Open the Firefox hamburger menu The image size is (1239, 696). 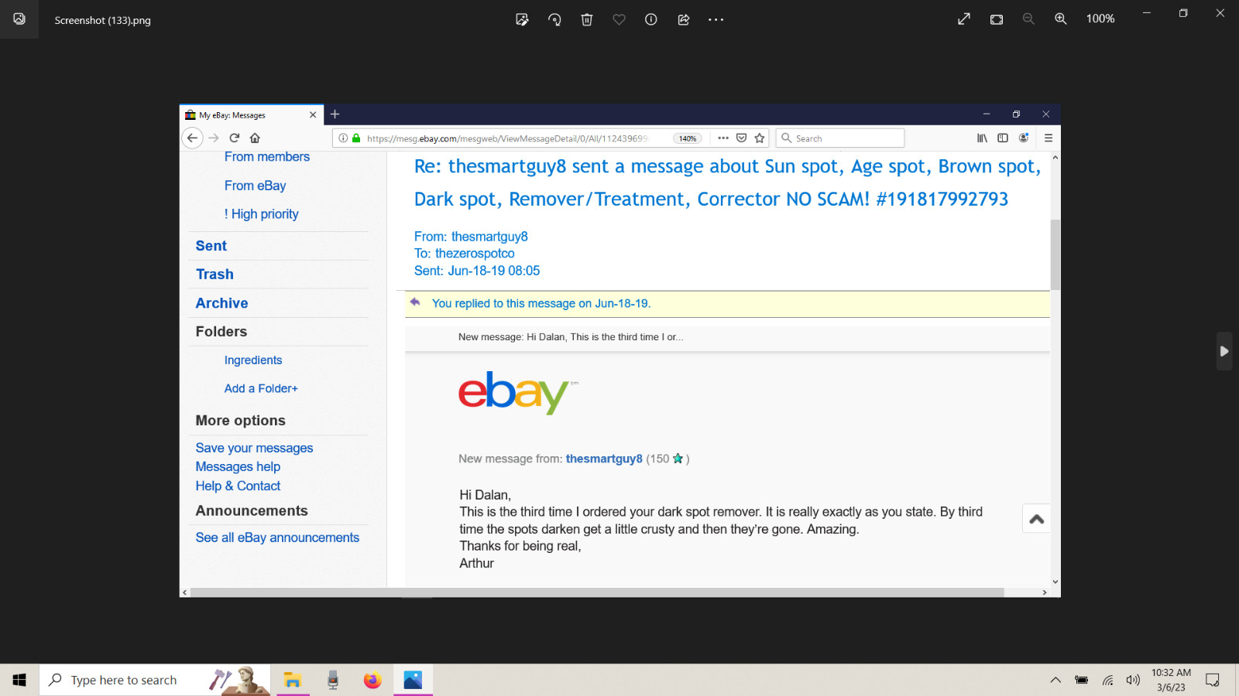[x=1049, y=138]
